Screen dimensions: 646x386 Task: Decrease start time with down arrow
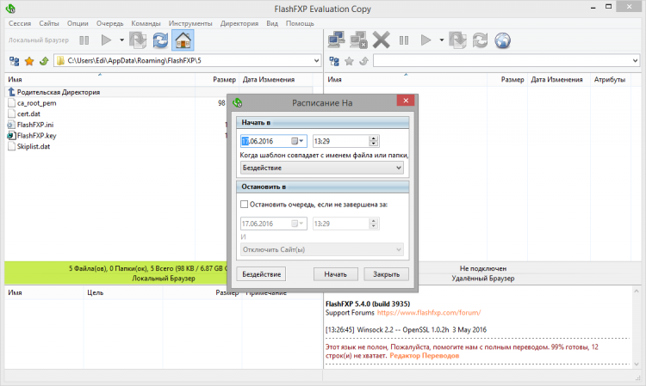coord(373,144)
